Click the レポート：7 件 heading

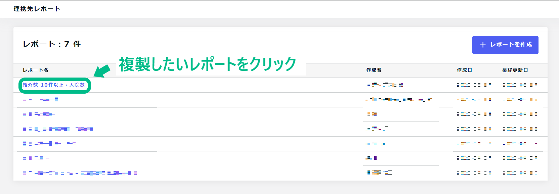click(52, 44)
